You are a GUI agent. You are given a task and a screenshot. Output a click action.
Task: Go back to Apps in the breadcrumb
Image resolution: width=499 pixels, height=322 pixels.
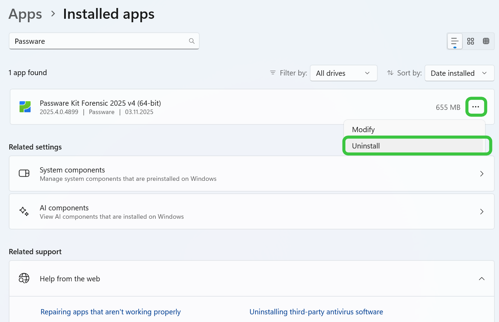tap(25, 14)
